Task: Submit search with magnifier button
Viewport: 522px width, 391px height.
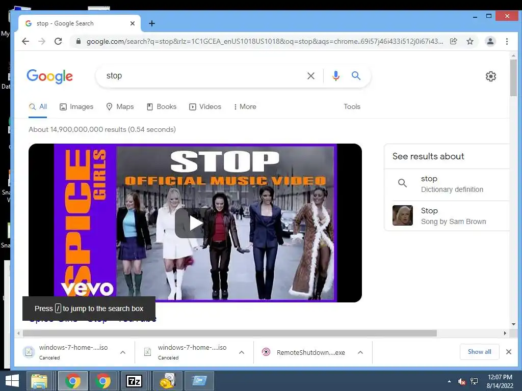Action: (x=356, y=76)
